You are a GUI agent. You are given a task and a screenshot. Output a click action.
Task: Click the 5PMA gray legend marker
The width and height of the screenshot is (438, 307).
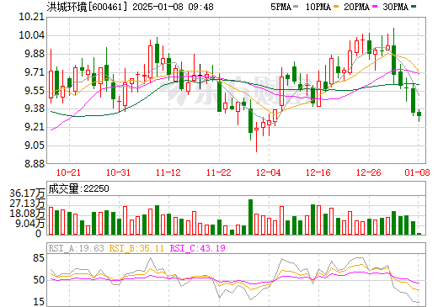pyautogui.click(x=296, y=7)
